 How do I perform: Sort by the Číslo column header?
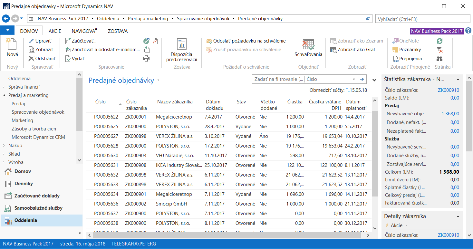coord(101,102)
